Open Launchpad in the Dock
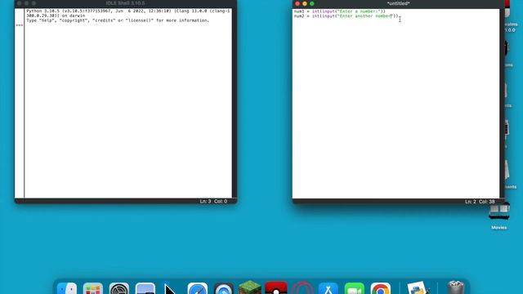The height and width of the screenshot is (294, 523). (x=92, y=288)
